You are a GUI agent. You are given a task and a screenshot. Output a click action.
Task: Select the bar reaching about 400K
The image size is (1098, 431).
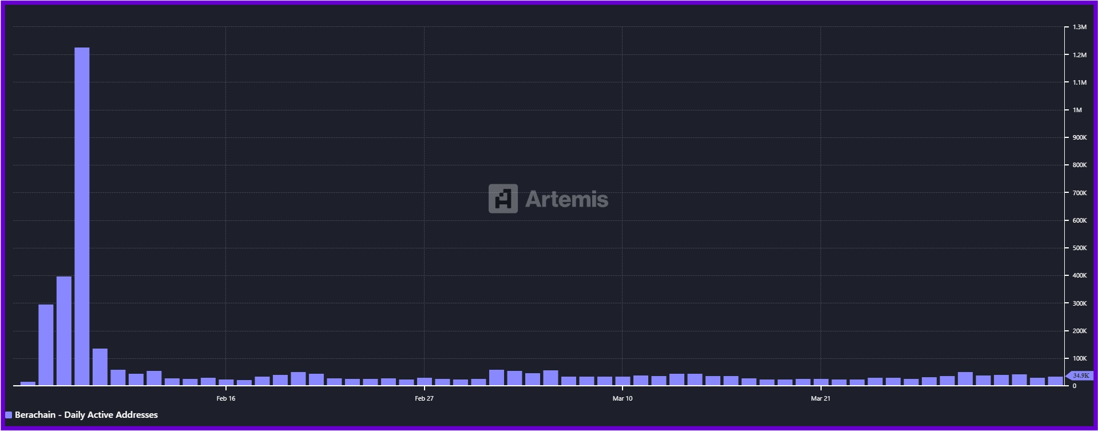point(64,331)
